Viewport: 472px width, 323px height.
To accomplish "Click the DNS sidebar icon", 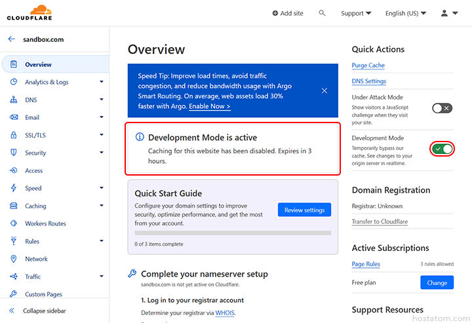I will [13, 100].
